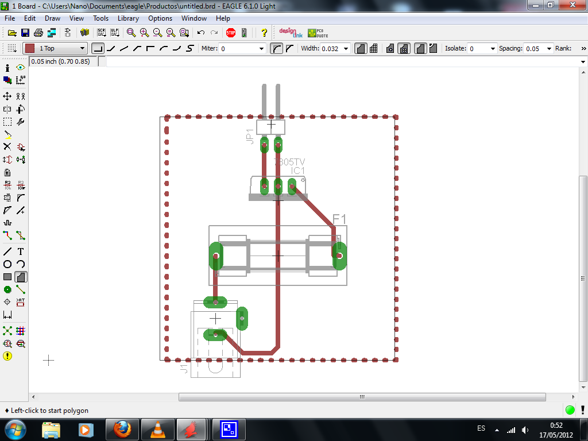Run a ULP via toolbar icon
Screen dimensions: 588x441
click(115, 33)
